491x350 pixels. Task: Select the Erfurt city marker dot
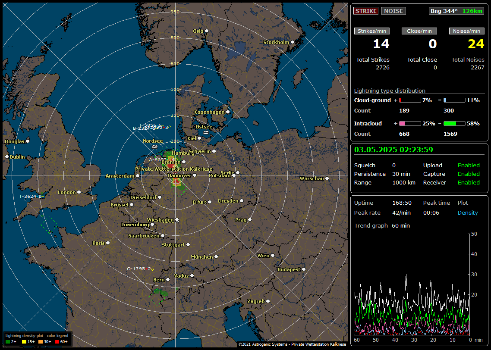[x=210, y=202]
